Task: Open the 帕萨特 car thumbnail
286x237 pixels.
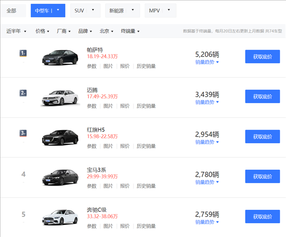Action: [60, 57]
